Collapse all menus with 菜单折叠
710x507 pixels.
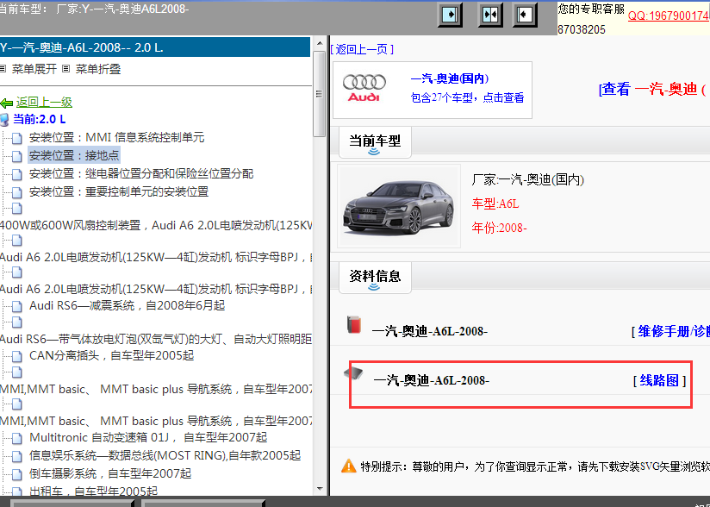tap(98, 69)
